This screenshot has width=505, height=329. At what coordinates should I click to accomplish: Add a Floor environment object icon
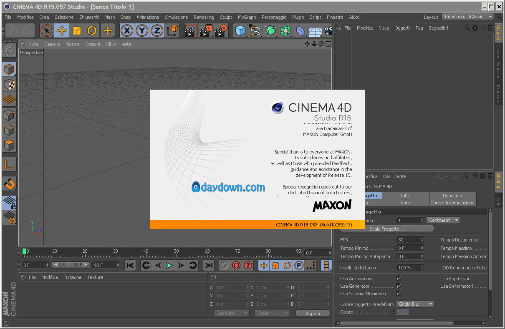pyautogui.click(x=316, y=30)
